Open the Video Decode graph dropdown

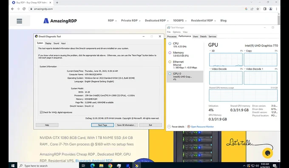[210, 69]
